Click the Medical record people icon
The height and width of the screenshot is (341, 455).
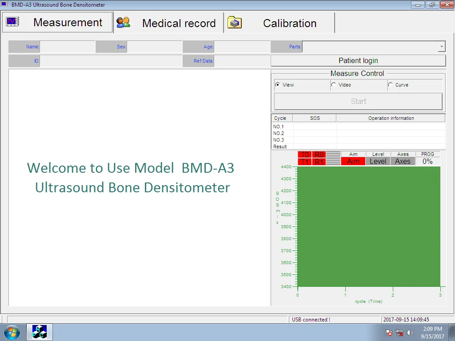click(x=123, y=22)
